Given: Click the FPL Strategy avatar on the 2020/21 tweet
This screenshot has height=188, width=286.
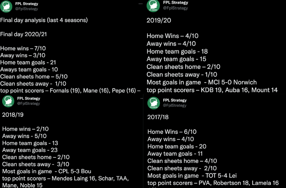Looking at the screenshot, I should click(7, 6).
